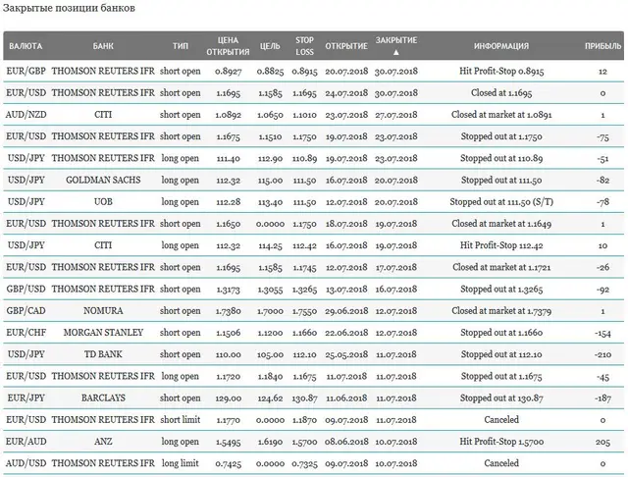Click ANZ bank name
This screenshot has height=477, width=628.
coord(103,442)
